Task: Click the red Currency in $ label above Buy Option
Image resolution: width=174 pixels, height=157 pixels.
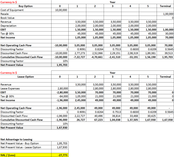Action: (9, 2)
